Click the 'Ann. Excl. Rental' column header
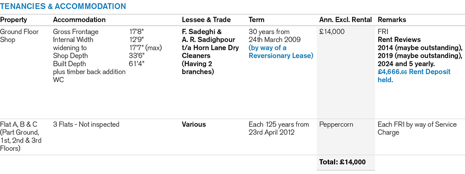The height and width of the screenshot is (174, 465). pos(345,20)
